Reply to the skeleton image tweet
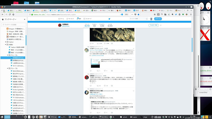The image size is (212, 119). [91, 43]
